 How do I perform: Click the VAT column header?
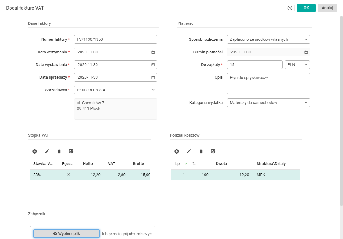coord(111,163)
